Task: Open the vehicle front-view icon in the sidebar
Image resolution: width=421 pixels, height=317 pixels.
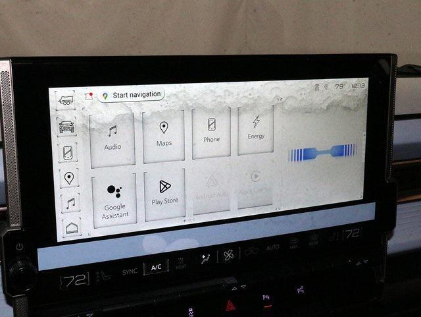Action: pyautogui.click(x=66, y=127)
